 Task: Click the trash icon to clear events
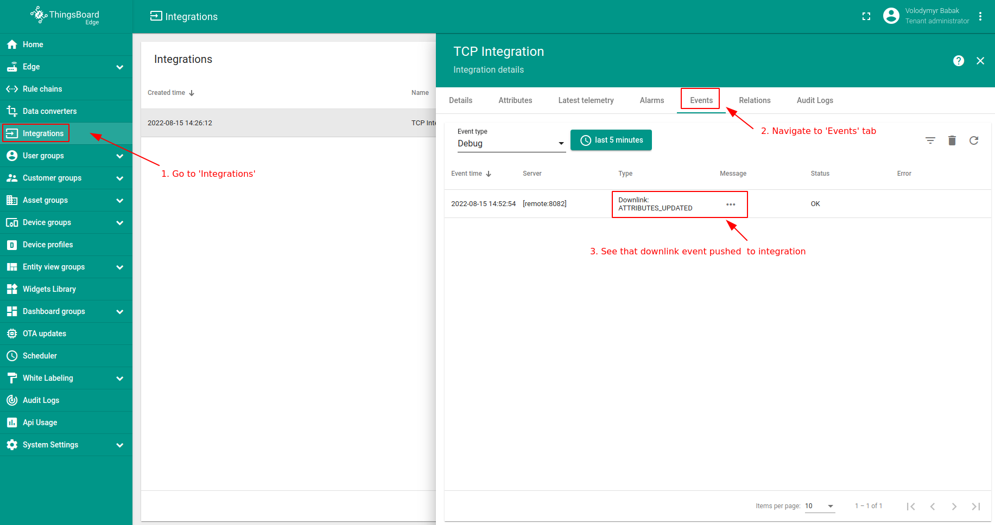coord(952,140)
